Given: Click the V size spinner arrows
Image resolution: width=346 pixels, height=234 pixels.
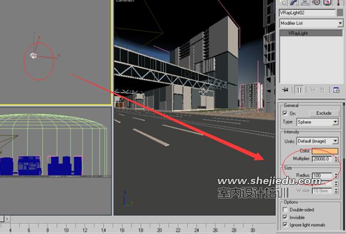Looking at the screenshot, I should coord(336,183).
